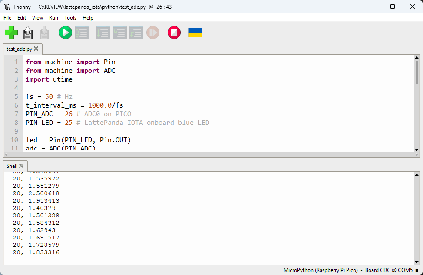Stop the backend with red Stop icon
This screenshot has width=423, height=275.
174,33
